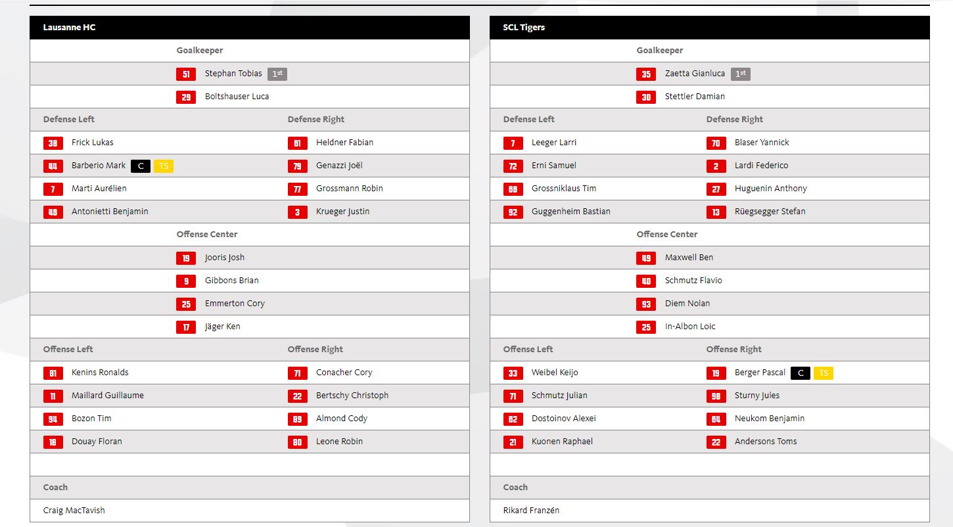This screenshot has height=527, width=953.
Task: Open player In-Albon Loic
Action: [x=690, y=327]
